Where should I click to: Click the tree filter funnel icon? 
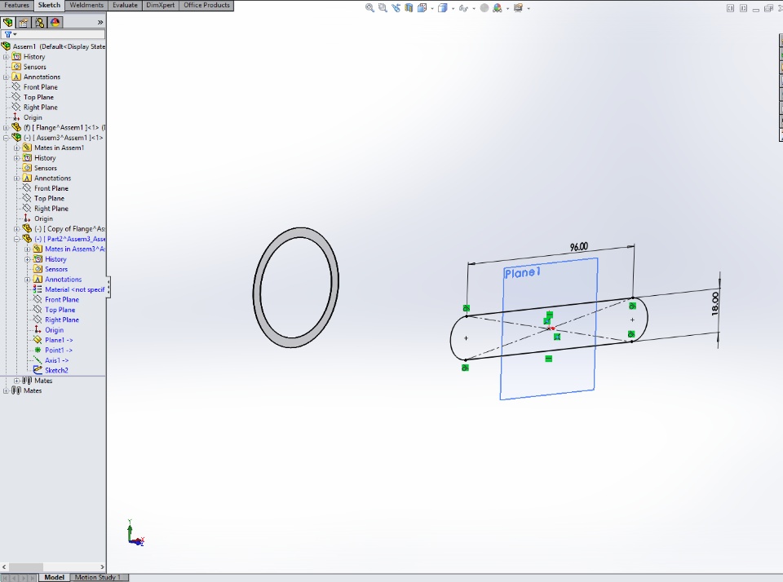click(8, 34)
